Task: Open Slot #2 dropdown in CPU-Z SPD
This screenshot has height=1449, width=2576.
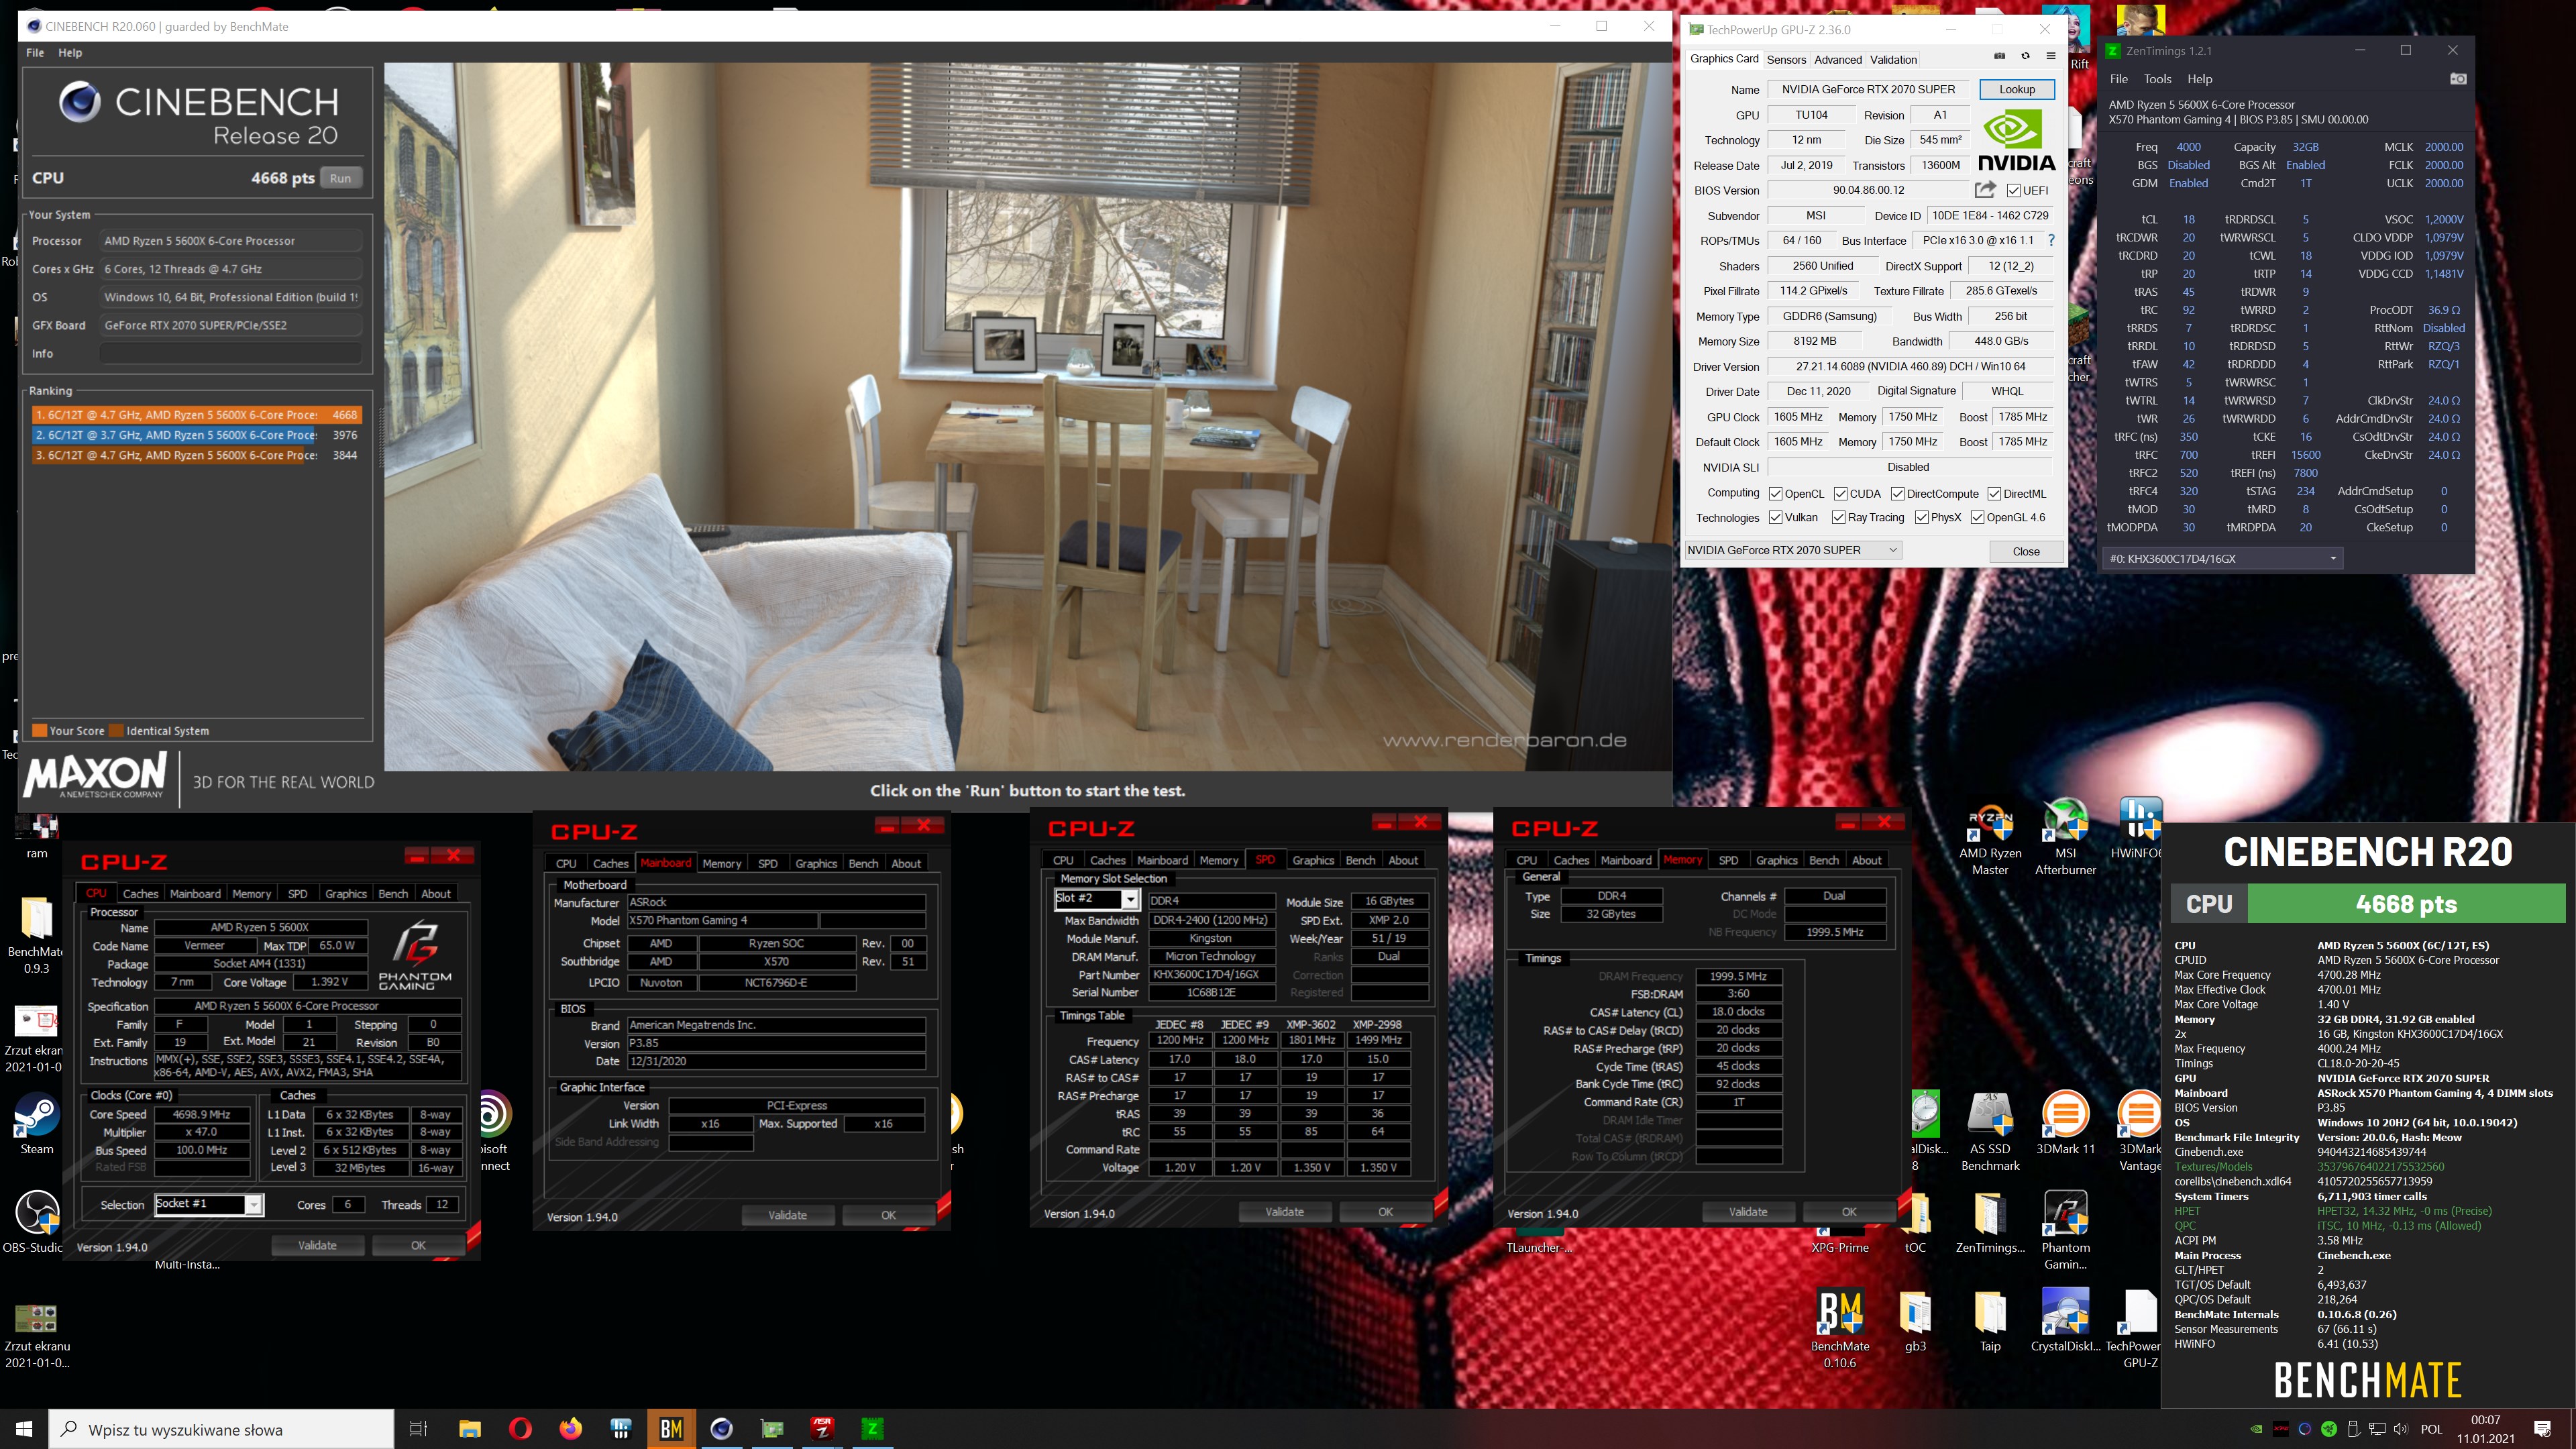Action: 1097,899
